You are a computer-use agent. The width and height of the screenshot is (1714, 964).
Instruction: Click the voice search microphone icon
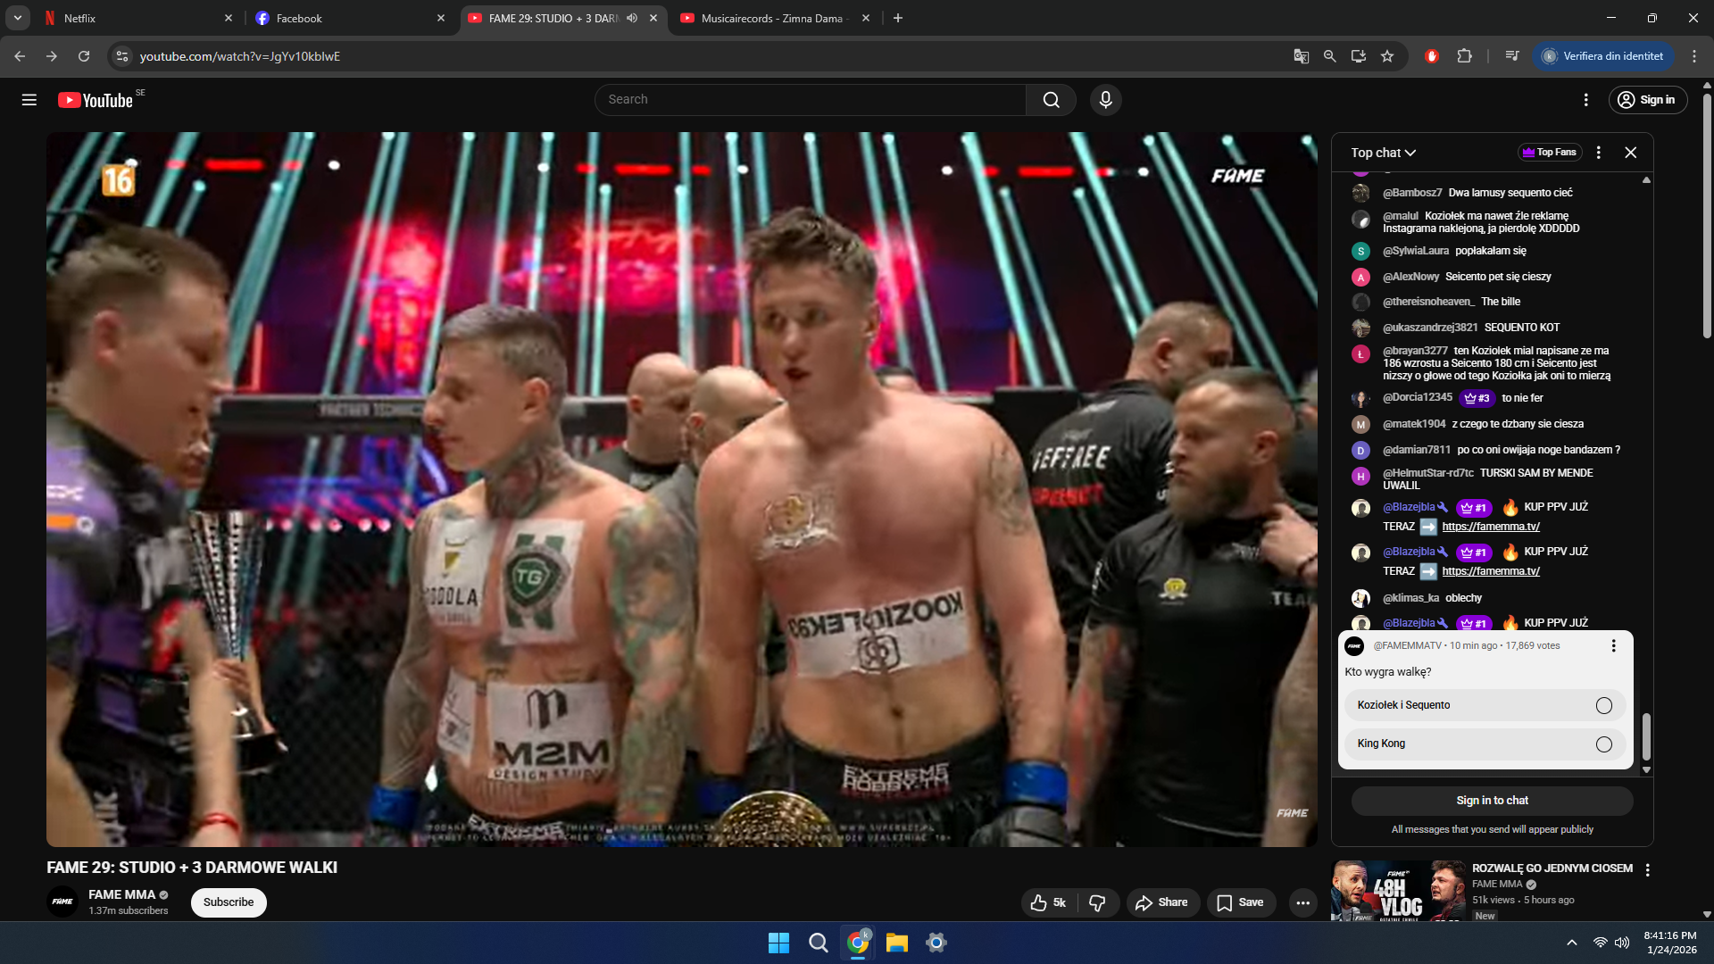pyautogui.click(x=1105, y=100)
